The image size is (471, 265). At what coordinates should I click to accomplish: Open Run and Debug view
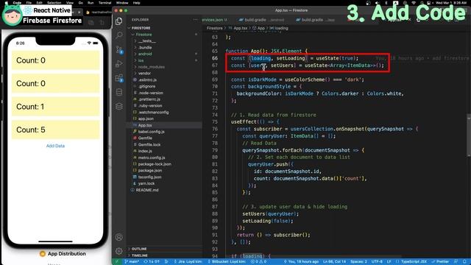coord(119,64)
